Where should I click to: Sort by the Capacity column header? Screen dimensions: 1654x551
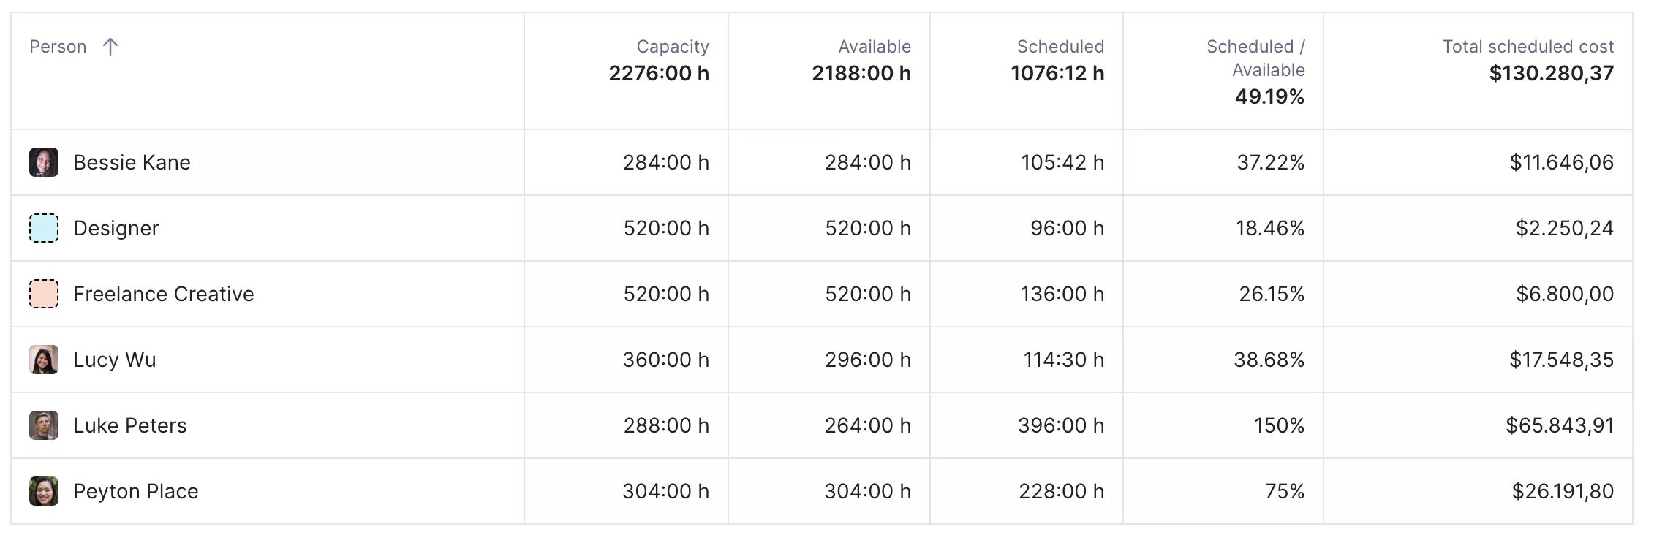tap(673, 47)
